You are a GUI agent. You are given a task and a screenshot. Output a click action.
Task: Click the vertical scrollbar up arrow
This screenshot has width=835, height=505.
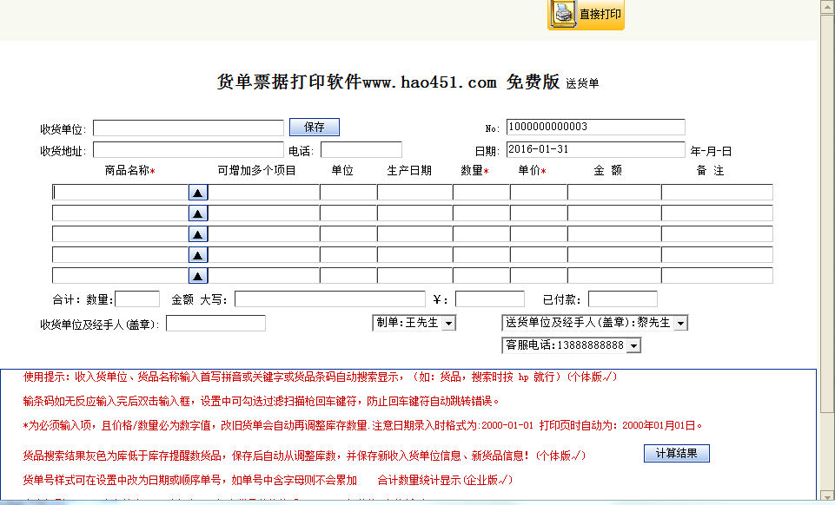pos(827,6)
